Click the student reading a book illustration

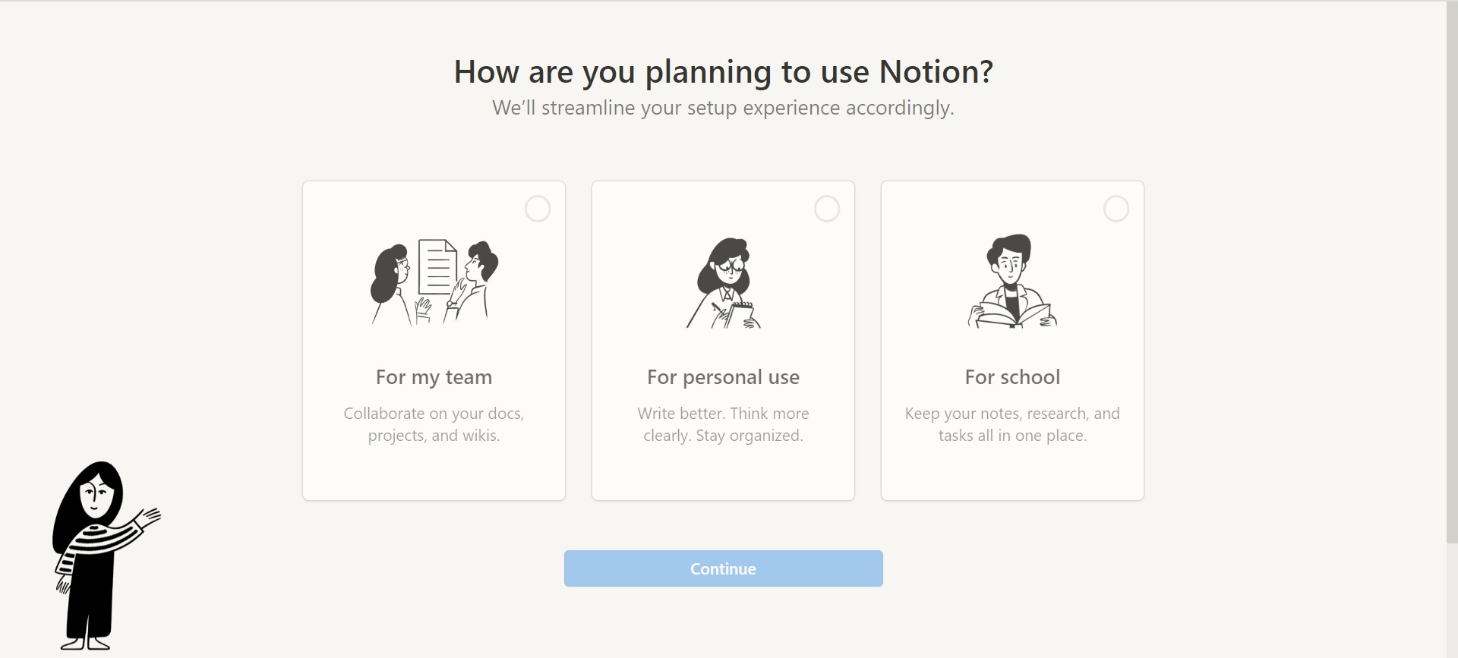pos(1012,282)
